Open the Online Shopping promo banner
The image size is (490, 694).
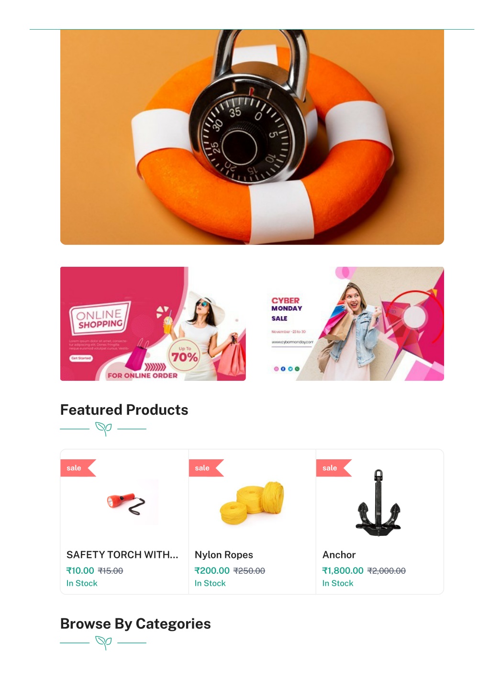(153, 324)
